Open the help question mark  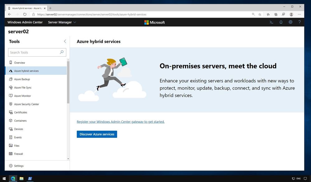pos(299,22)
